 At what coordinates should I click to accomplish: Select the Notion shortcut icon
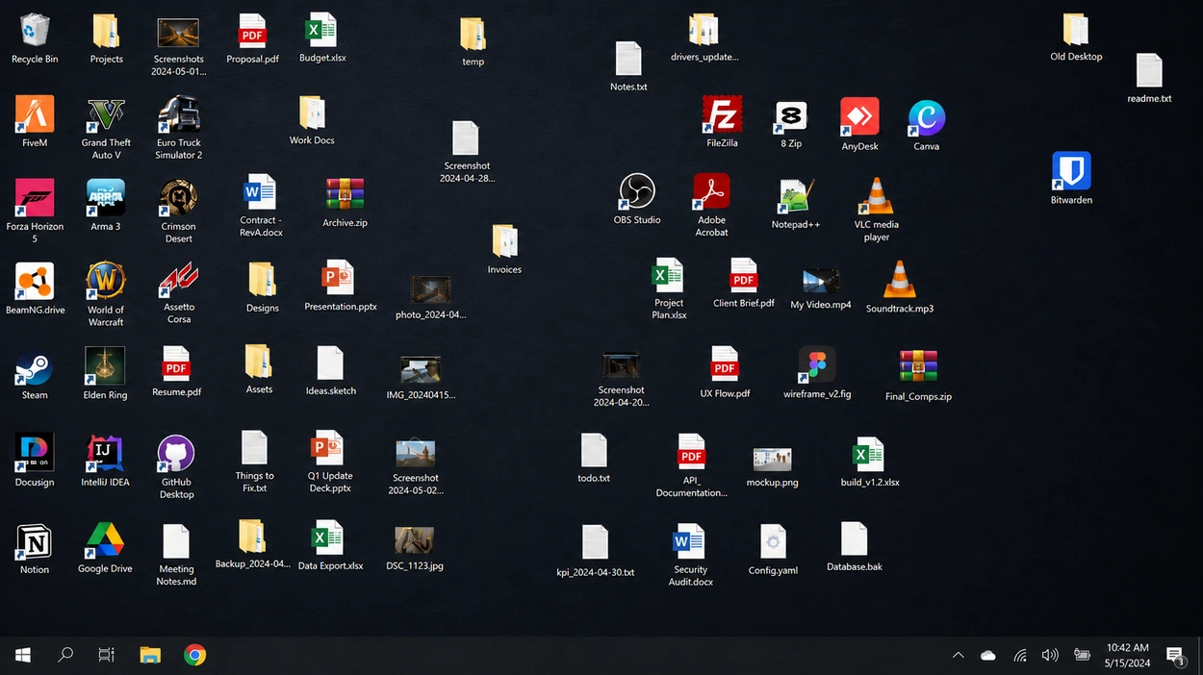tap(35, 541)
